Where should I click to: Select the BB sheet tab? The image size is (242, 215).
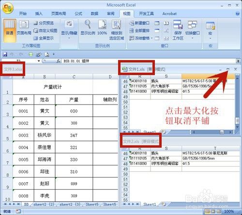(x=26, y=204)
